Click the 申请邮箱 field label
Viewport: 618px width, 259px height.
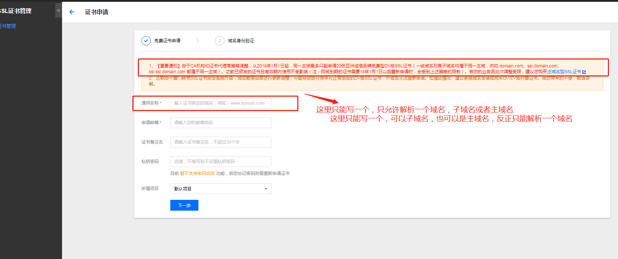150,123
